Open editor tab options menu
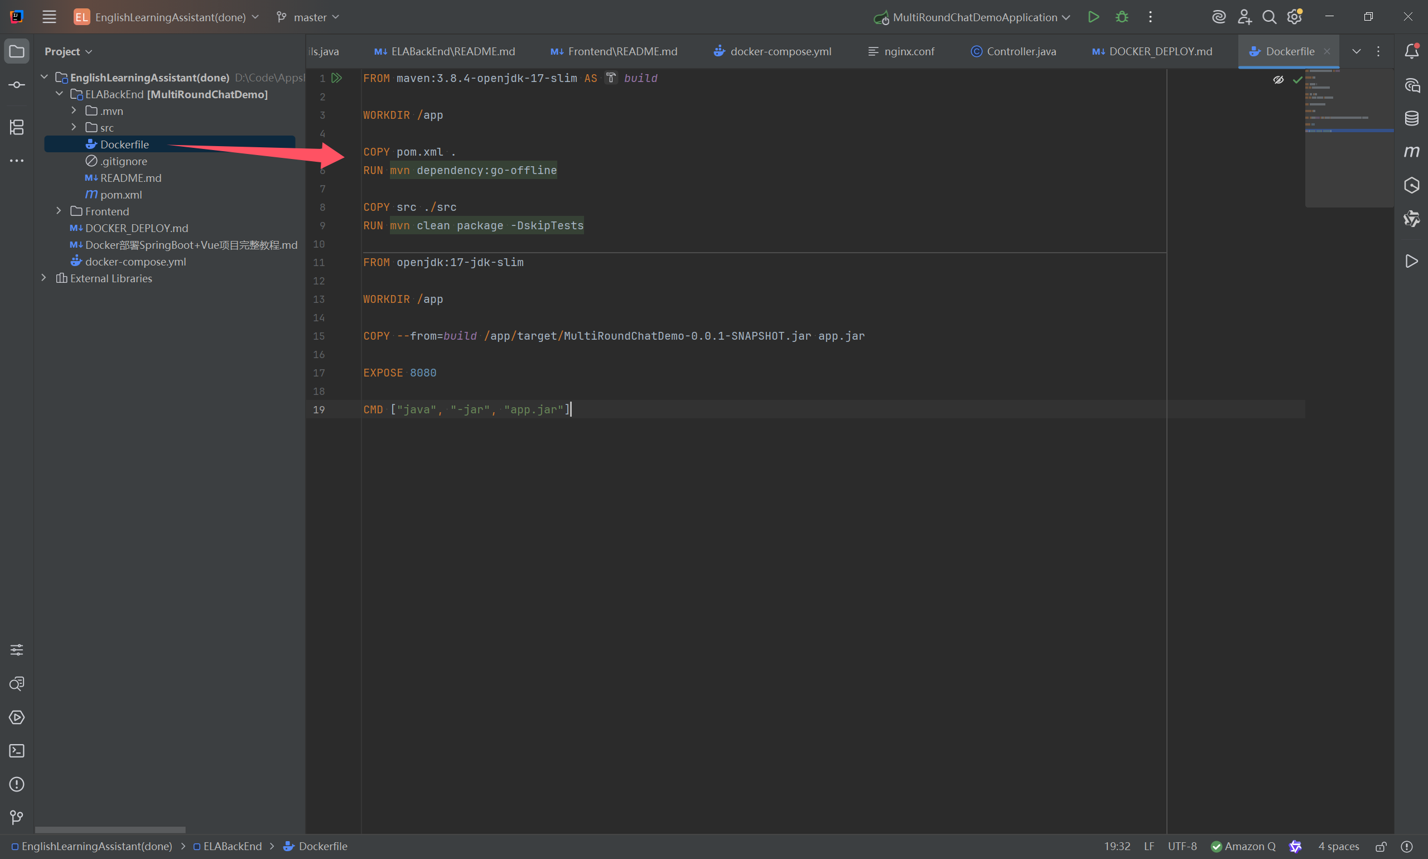Image resolution: width=1428 pixels, height=859 pixels. coord(1378,51)
